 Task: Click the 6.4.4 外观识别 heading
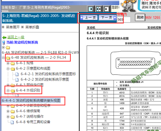98,33
